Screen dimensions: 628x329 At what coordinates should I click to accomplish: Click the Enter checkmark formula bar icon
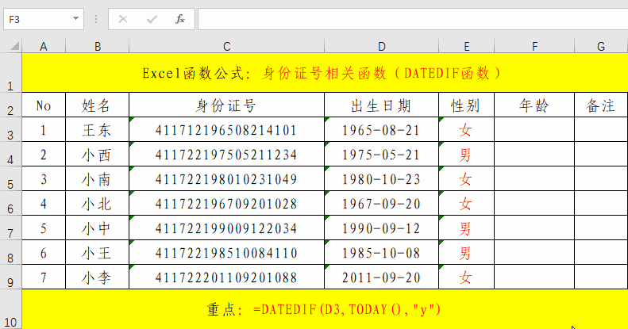tap(152, 19)
